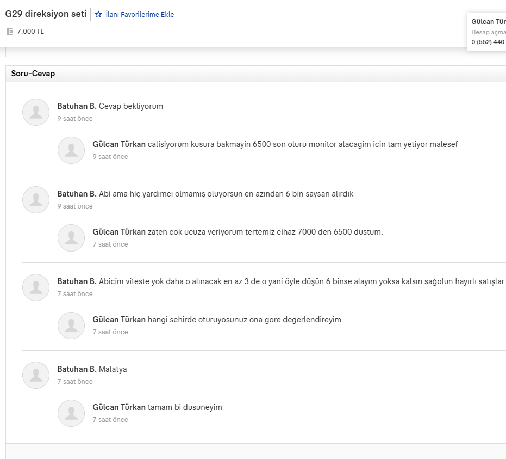
Task: Click "9 saat önce" under "Cevap bekliyorum"
Action: (x=75, y=119)
